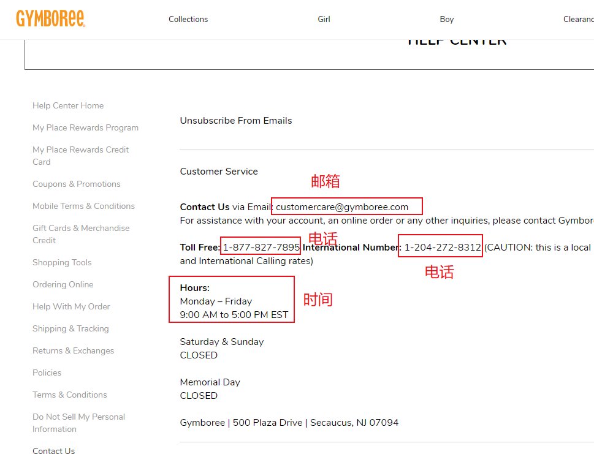Click toll free number 1-877-827-7895
The image size is (594, 454).
click(x=261, y=248)
